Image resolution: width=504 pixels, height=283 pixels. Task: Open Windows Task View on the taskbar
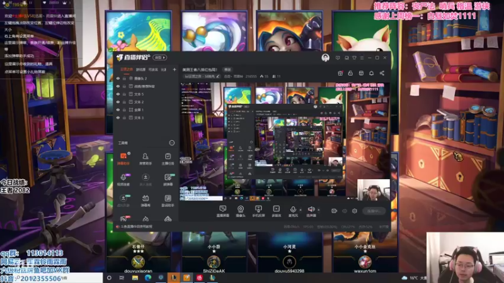click(x=122, y=278)
